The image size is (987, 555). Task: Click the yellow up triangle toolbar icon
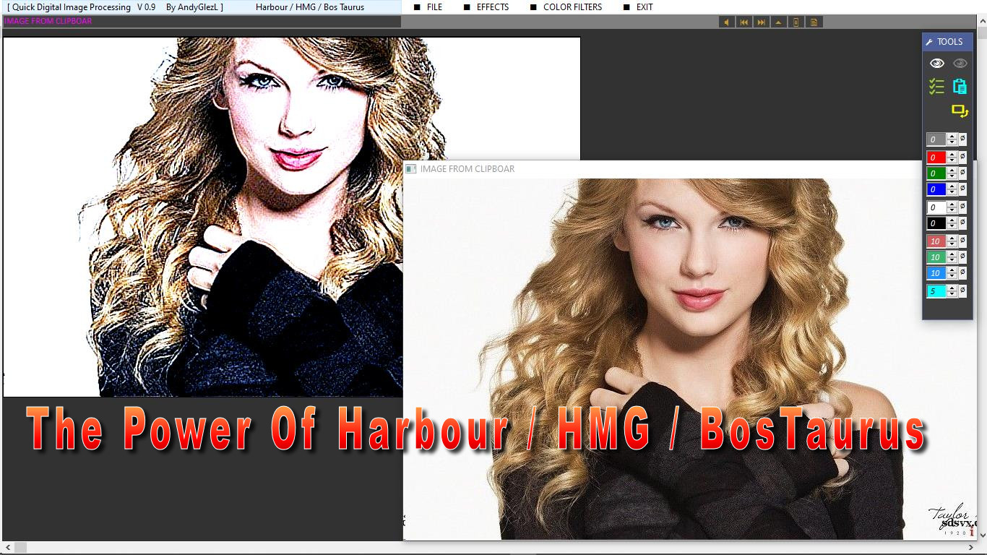point(778,22)
